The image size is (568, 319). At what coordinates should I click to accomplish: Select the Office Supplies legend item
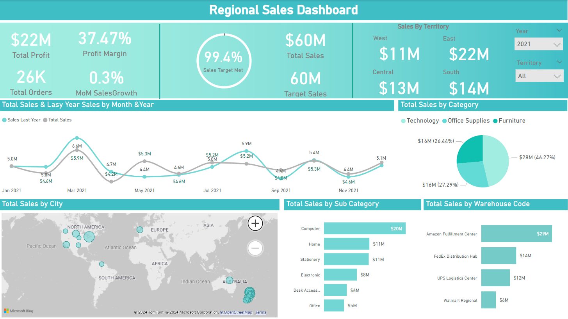(466, 121)
